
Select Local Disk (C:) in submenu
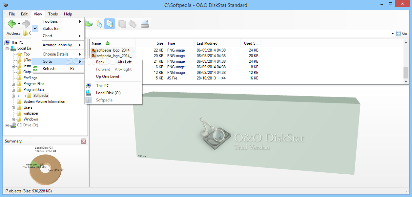113,93
